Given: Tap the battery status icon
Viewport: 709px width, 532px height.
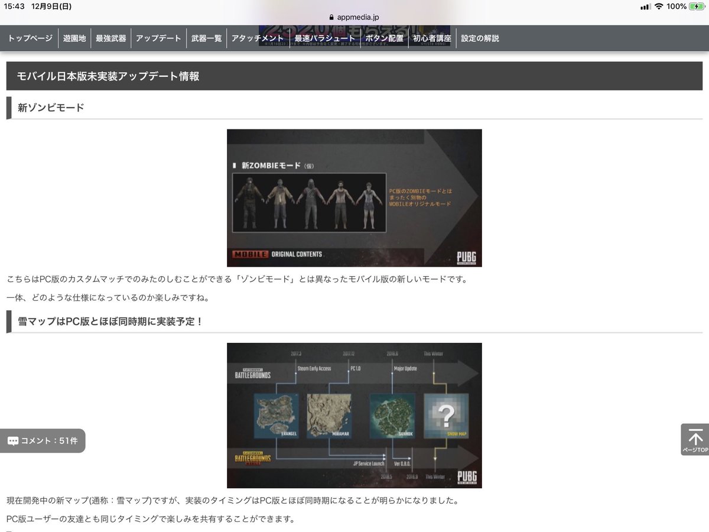Looking at the screenshot, I should [695, 7].
